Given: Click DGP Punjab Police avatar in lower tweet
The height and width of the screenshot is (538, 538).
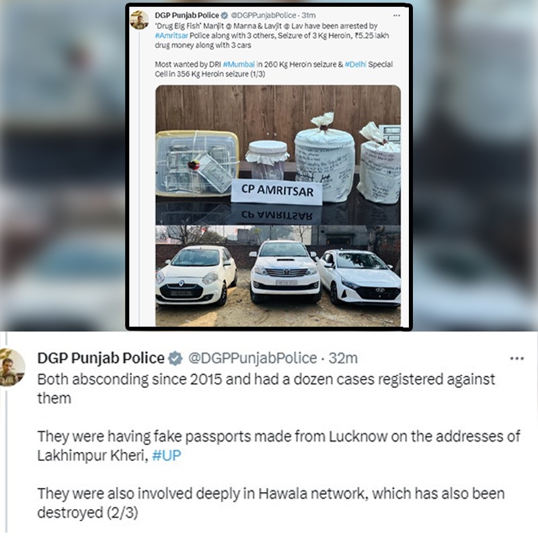Looking at the screenshot, I should 12,367.
